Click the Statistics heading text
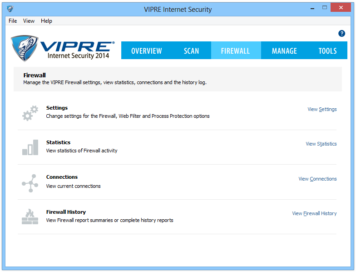The image size is (356, 272). pos(58,142)
